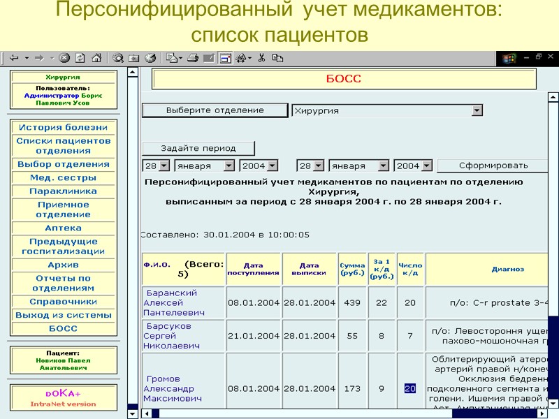Click the encoding toolbar icon
559x419 pixels.
(241, 58)
